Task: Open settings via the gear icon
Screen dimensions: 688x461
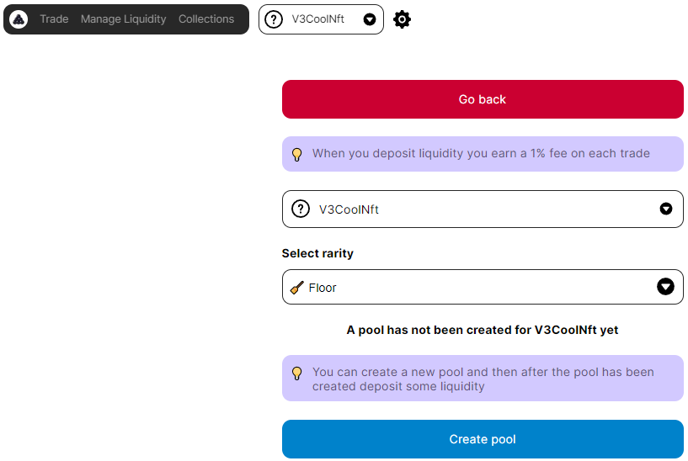Action: [403, 19]
